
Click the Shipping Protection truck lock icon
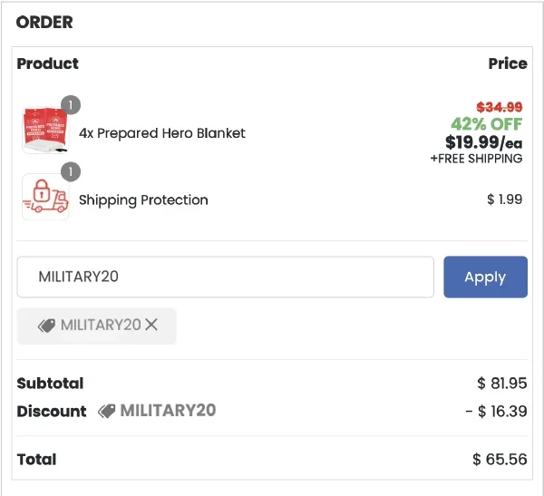(45, 197)
